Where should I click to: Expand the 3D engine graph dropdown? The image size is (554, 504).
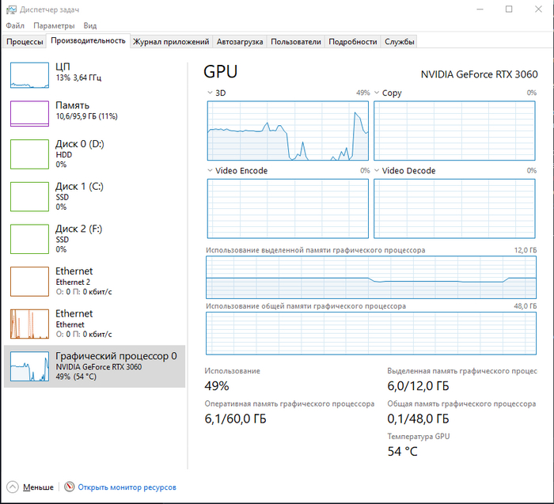coord(210,93)
